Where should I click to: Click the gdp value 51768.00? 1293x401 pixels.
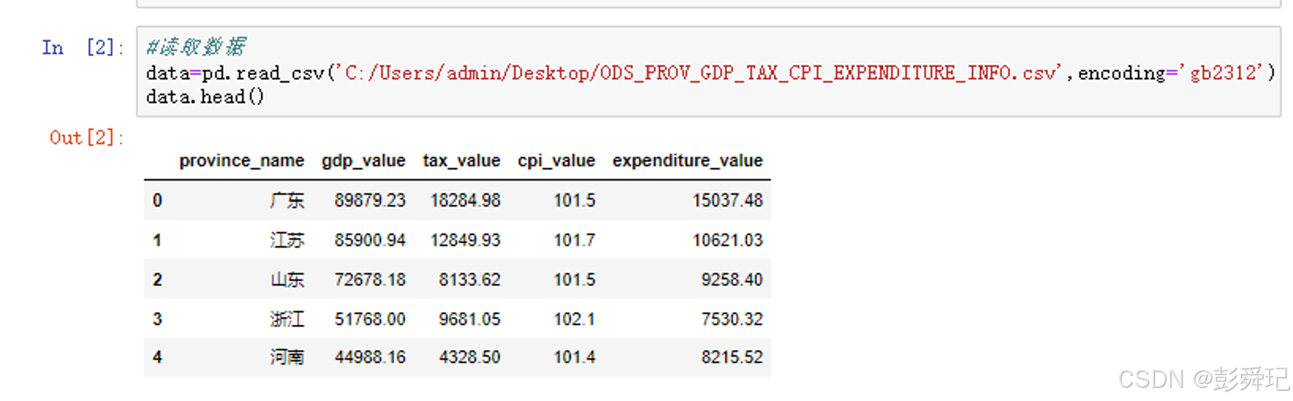pos(370,319)
